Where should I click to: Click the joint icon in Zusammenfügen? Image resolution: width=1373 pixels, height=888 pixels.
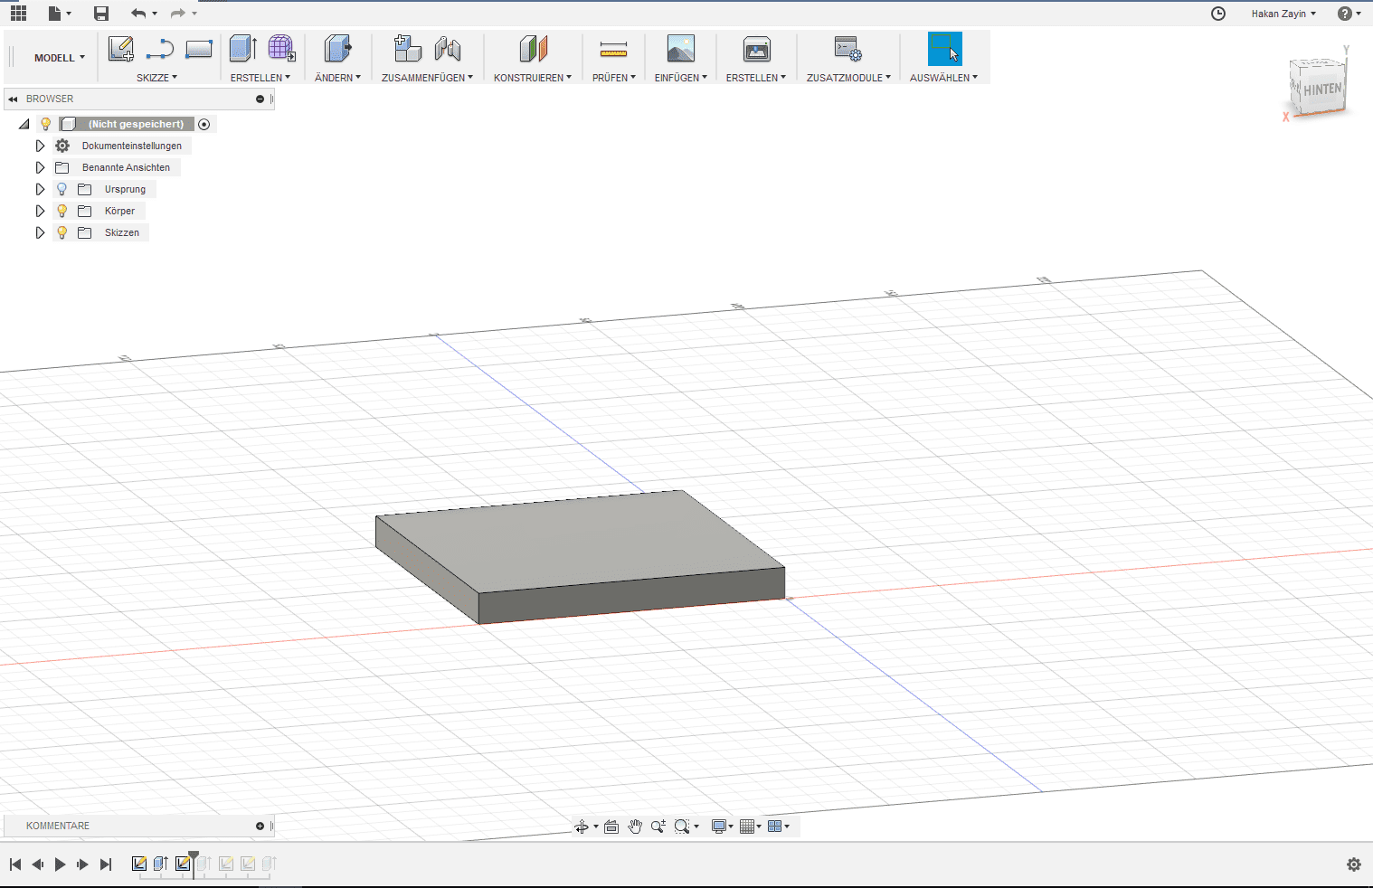point(448,49)
